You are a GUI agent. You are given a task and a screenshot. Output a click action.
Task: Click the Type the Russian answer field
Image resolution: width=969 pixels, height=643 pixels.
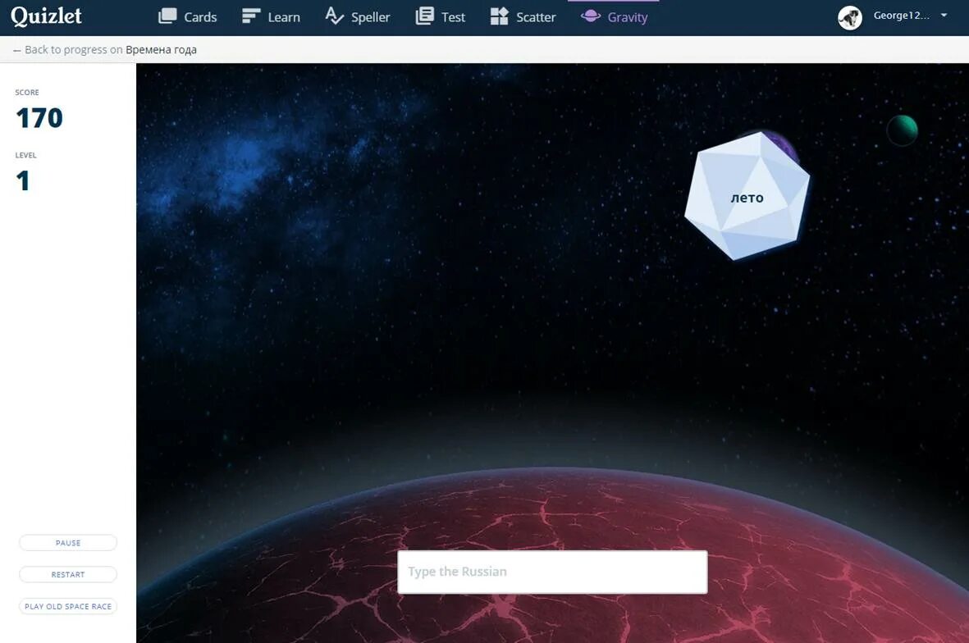click(551, 572)
